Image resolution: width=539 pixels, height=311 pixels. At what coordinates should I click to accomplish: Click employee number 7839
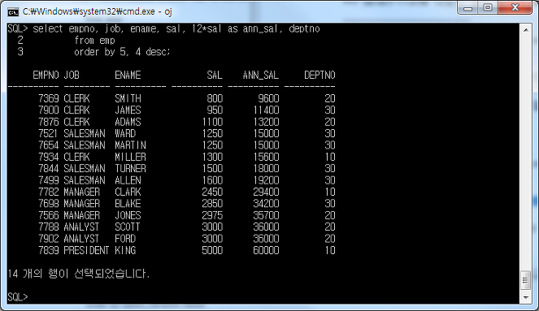click(49, 250)
